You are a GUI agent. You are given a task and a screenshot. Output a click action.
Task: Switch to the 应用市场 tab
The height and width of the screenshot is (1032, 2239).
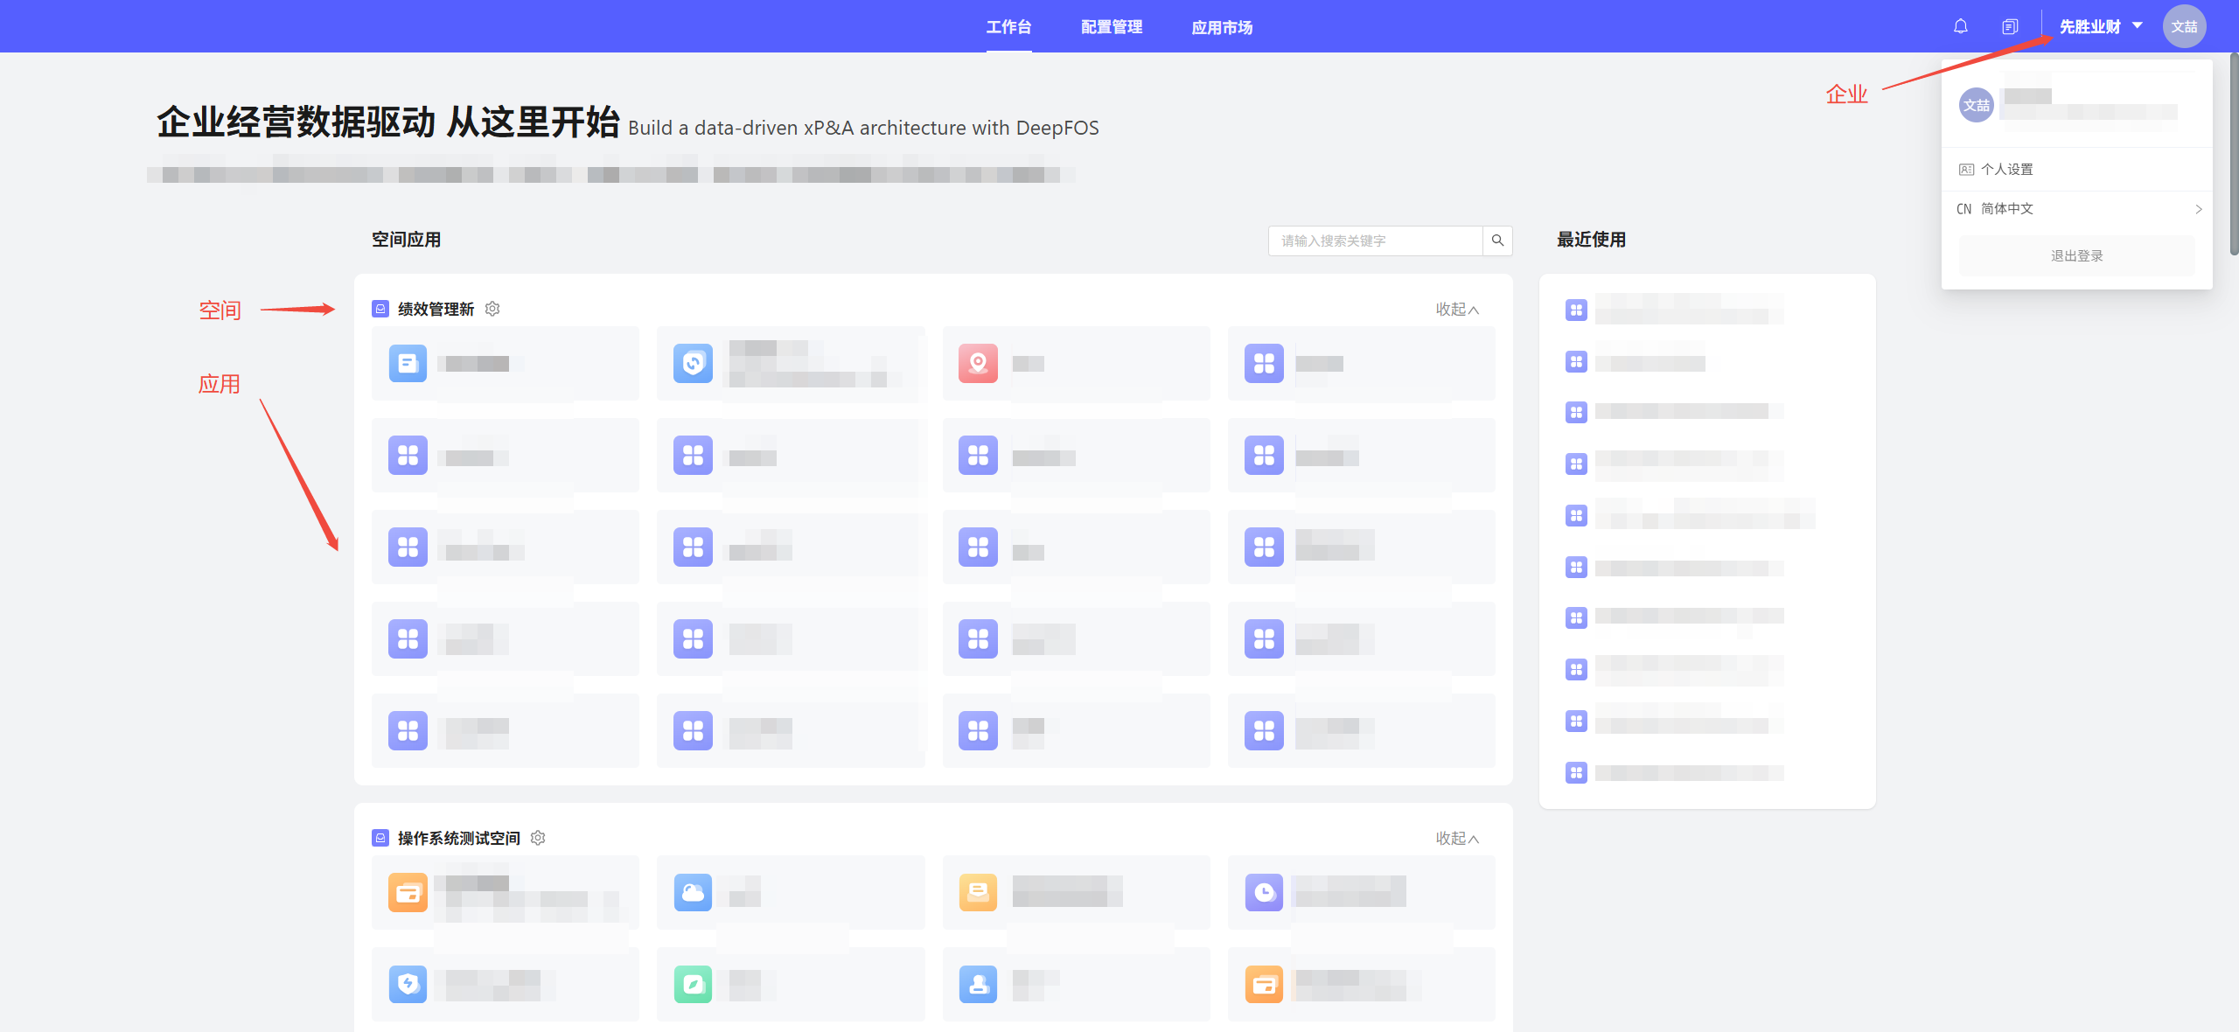coord(1222,27)
